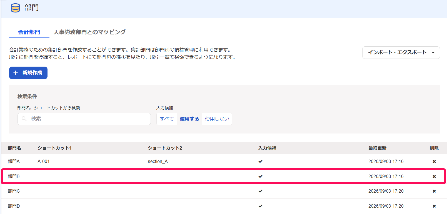This screenshot has width=447, height=214.
Task: Open the 部門C row name
Action: [14, 191]
